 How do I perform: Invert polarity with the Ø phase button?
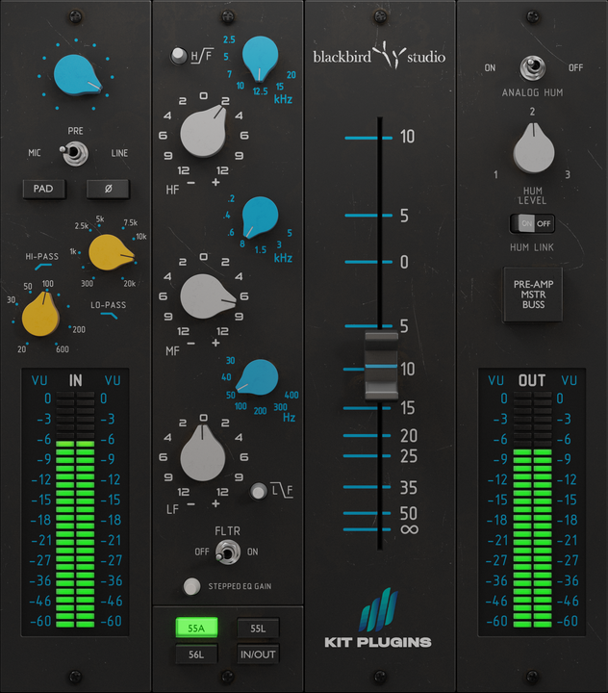[x=108, y=189]
